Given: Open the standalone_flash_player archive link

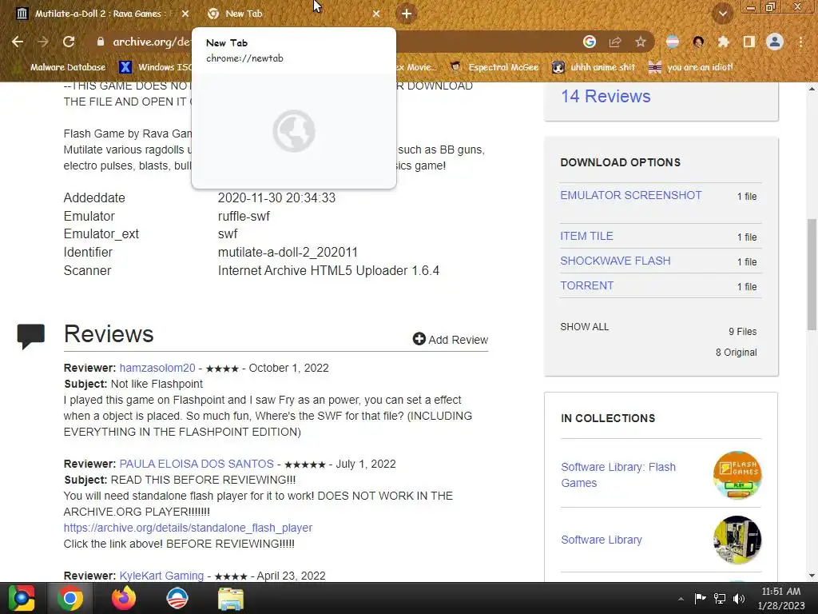Looking at the screenshot, I should (x=188, y=528).
